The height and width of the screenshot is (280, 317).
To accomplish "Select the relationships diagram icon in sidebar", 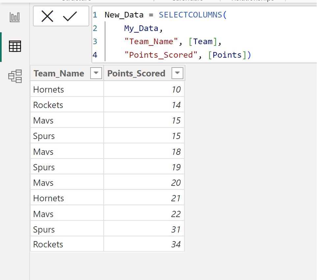I will click(x=14, y=76).
